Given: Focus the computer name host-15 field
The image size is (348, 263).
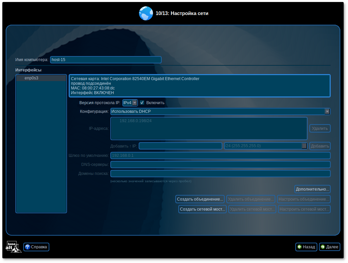Looking at the screenshot, I should 106,60.
